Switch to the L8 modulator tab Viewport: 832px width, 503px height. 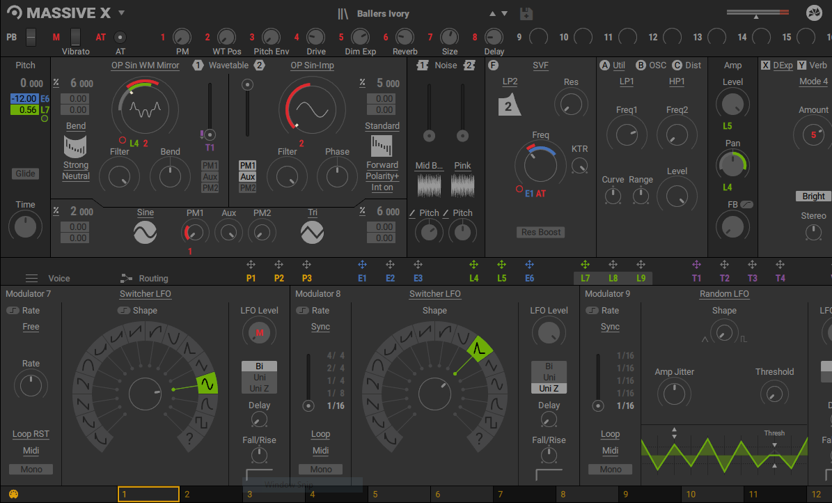coord(613,278)
